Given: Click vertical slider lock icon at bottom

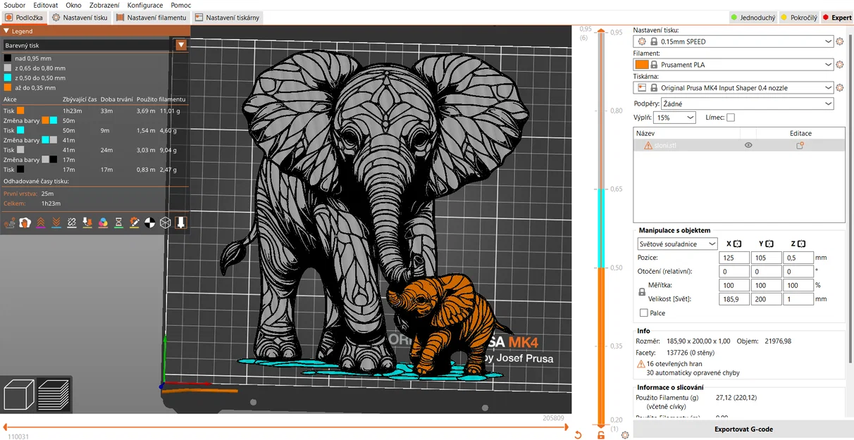Looking at the screenshot, I should tap(601, 434).
